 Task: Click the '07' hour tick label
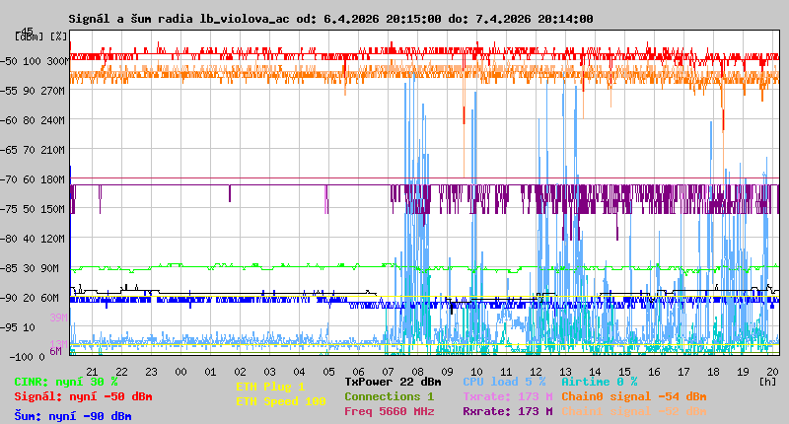tap(388, 372)
